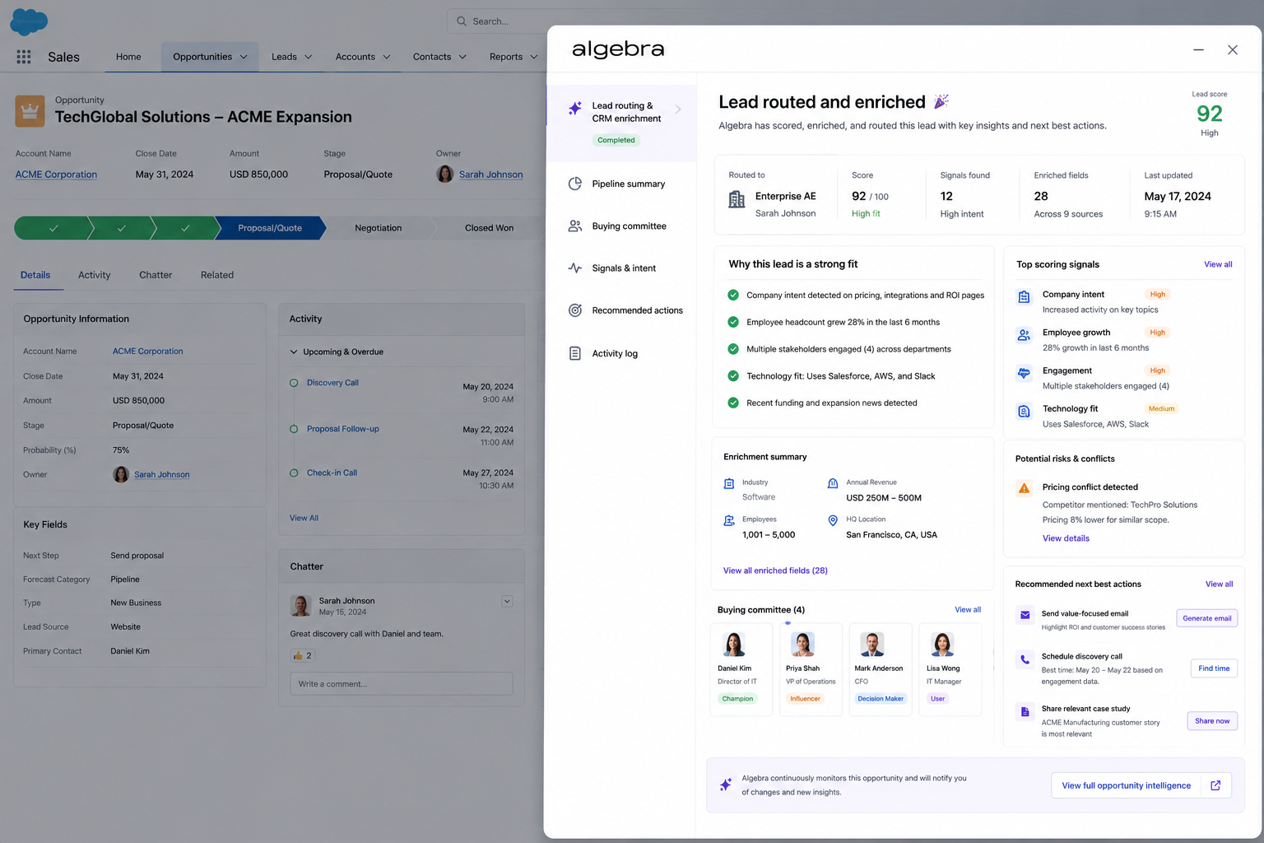Screen dimensions: 1264x843
Task: Click the Industry enrichment icon
Action: click(728, 483)
